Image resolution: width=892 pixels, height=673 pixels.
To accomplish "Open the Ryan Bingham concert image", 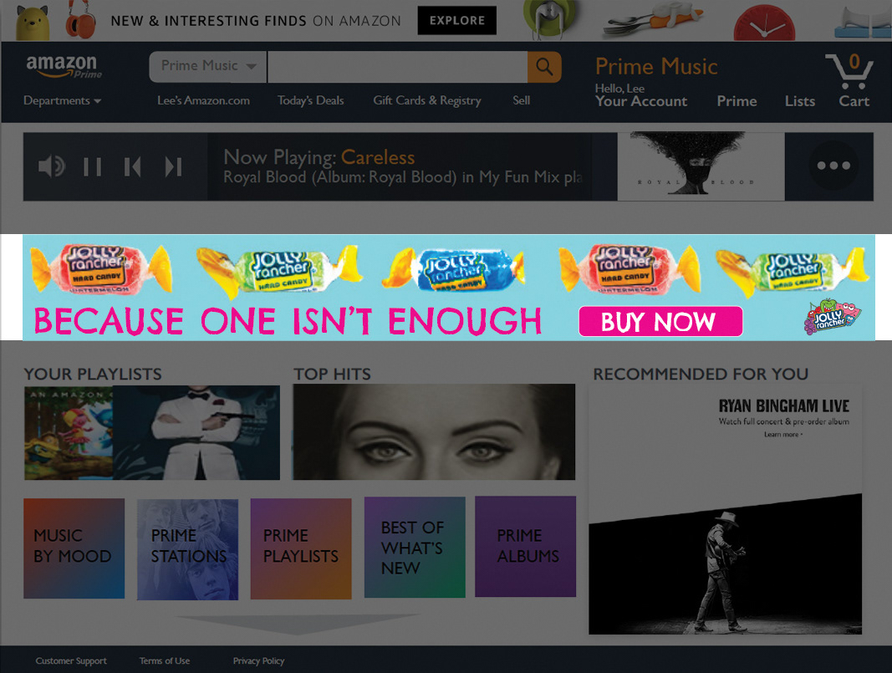I will 726,563.
